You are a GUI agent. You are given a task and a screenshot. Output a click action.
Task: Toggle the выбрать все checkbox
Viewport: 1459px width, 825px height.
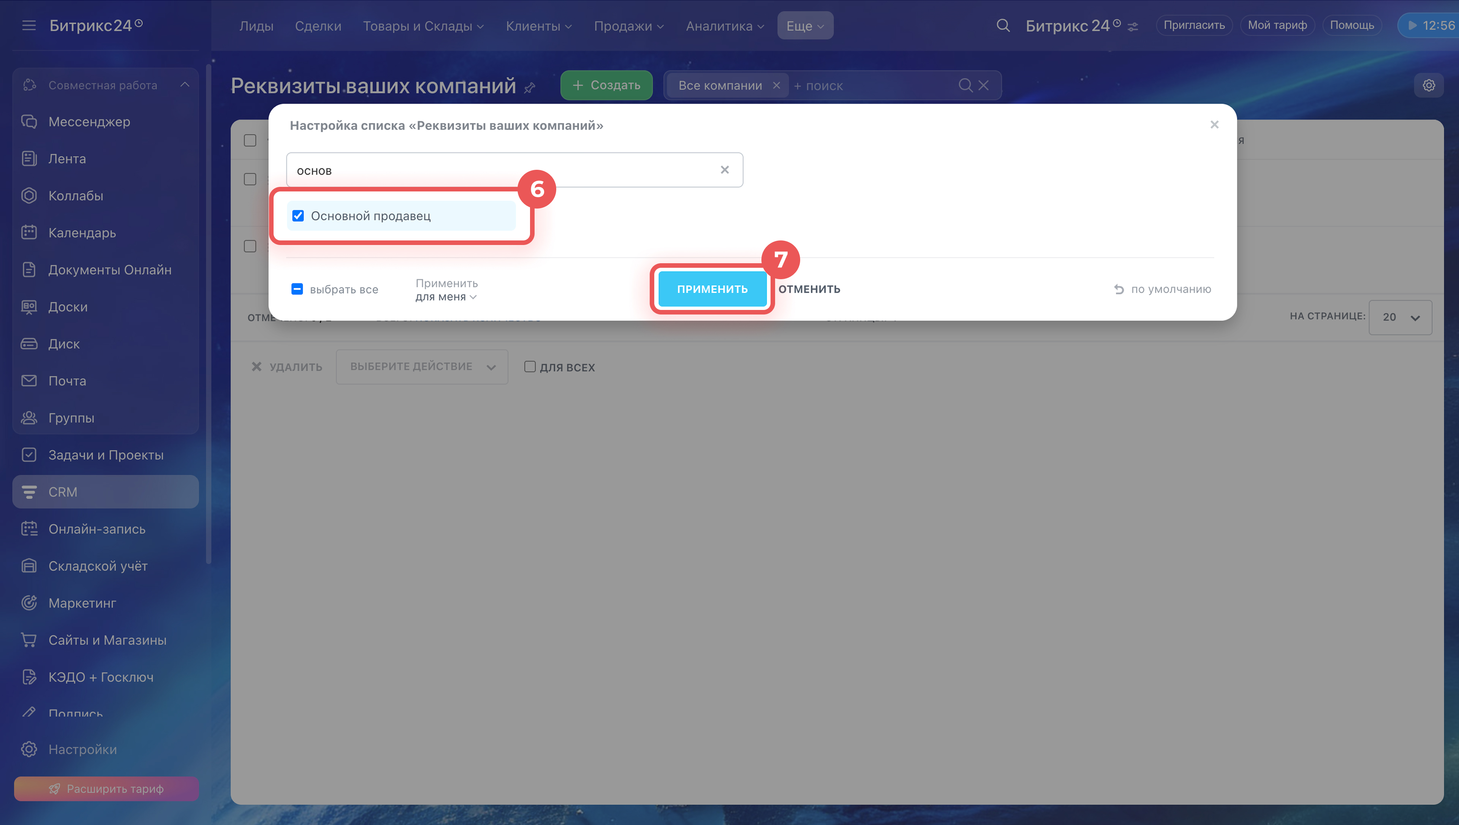(x=297, y=289)
